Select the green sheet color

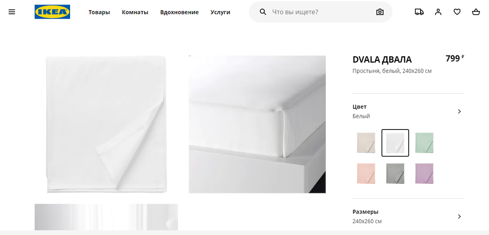click(x=424, y=143)
